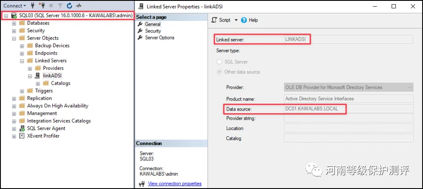Screen dimensions: 423x189
Task: Open the Connect dropdown in Object Explorer
Action: click(15, 5)
